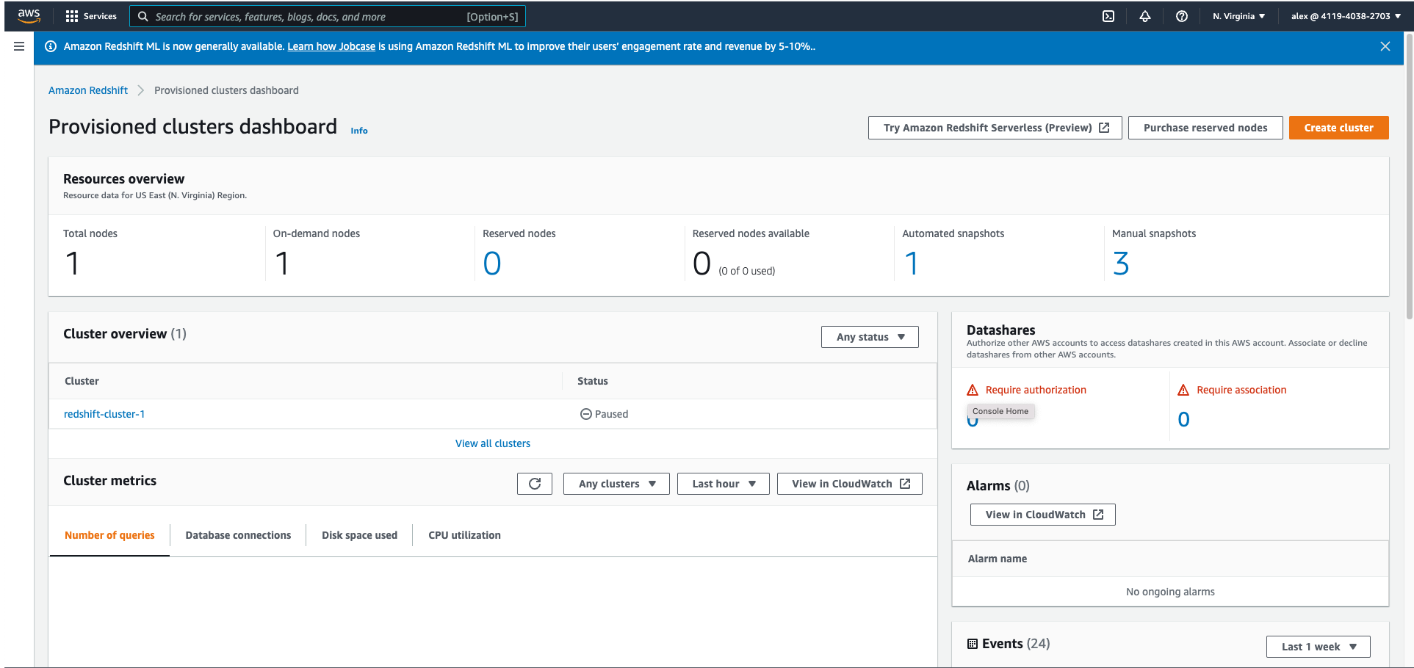This screenshot has width=1414, height=668.
Task: Go to the Amazon Redshift breadcrumb
Action: click(x=88, y=90)
